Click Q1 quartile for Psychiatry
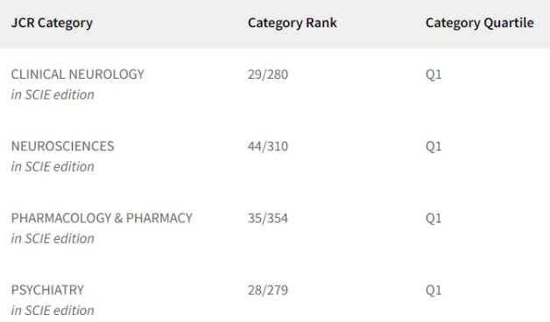Viewport: 550px width, 322px height. [434, 290]
